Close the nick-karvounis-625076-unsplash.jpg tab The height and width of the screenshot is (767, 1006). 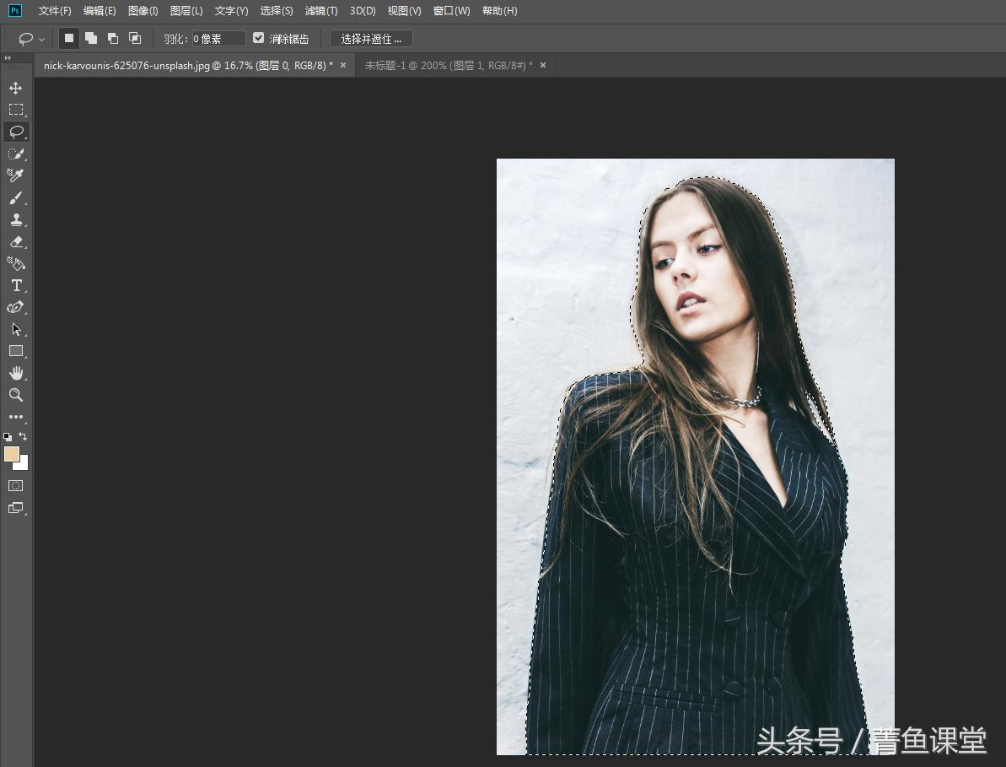click(x=343, y=65)
